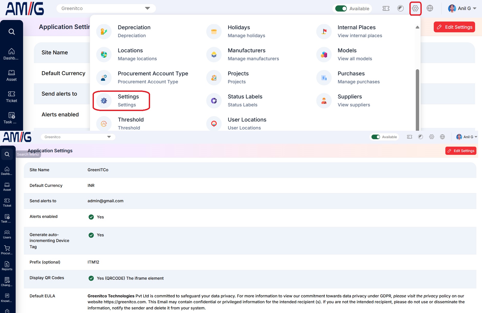The width and height of the screenshot is (482, 313).
Task: Click the settings menu scrollbar up arrow
Action: click(x=417, y=27)
